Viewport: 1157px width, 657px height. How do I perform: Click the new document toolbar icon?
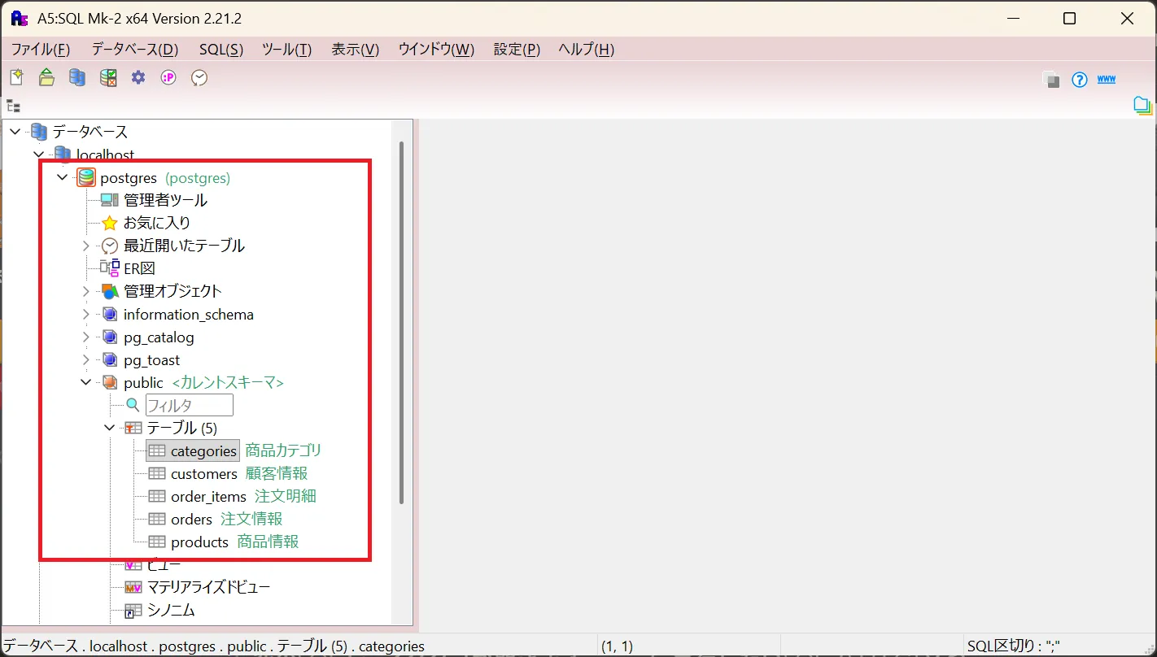click(x=16, y=77)
